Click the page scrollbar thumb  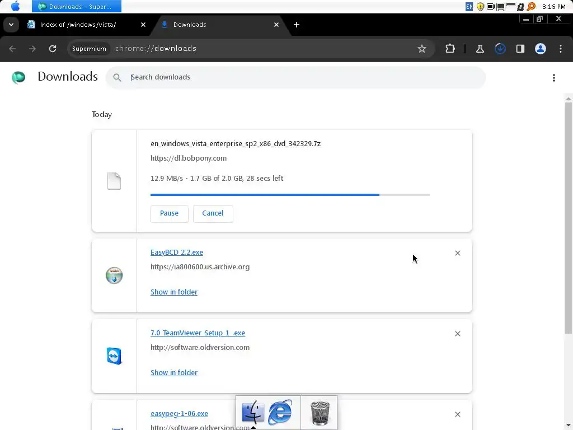569,218
